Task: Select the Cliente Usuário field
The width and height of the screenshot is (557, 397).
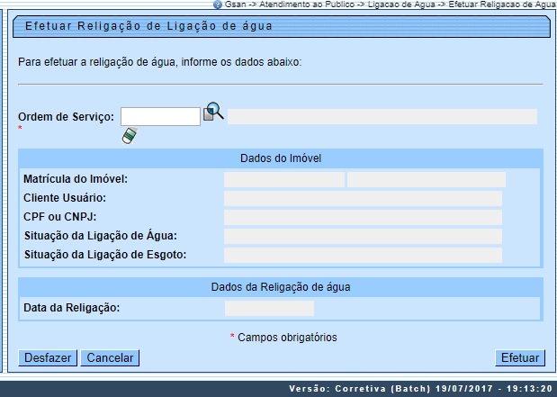Action: [x=363, y=198]
